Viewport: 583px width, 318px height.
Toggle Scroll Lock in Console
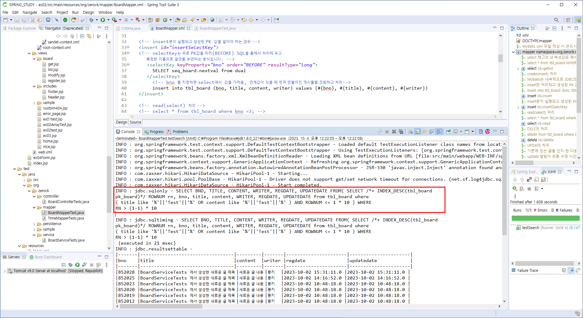pos(418,131)
